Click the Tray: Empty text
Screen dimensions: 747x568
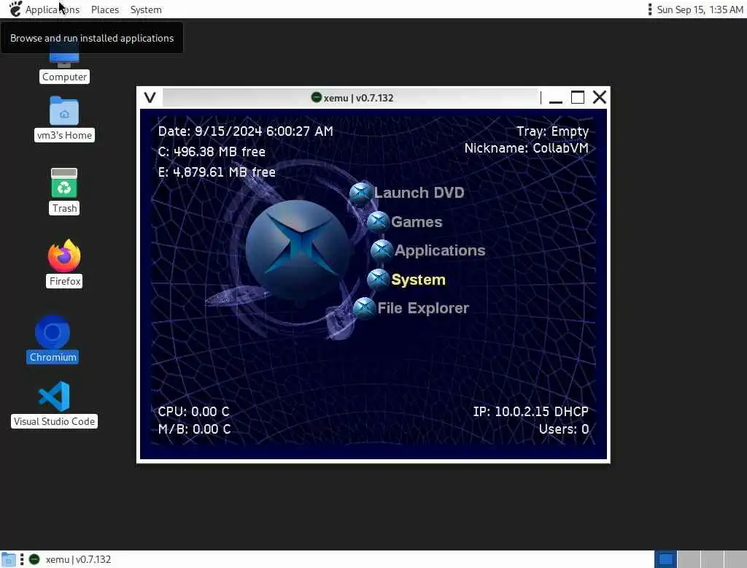point(553,131)
